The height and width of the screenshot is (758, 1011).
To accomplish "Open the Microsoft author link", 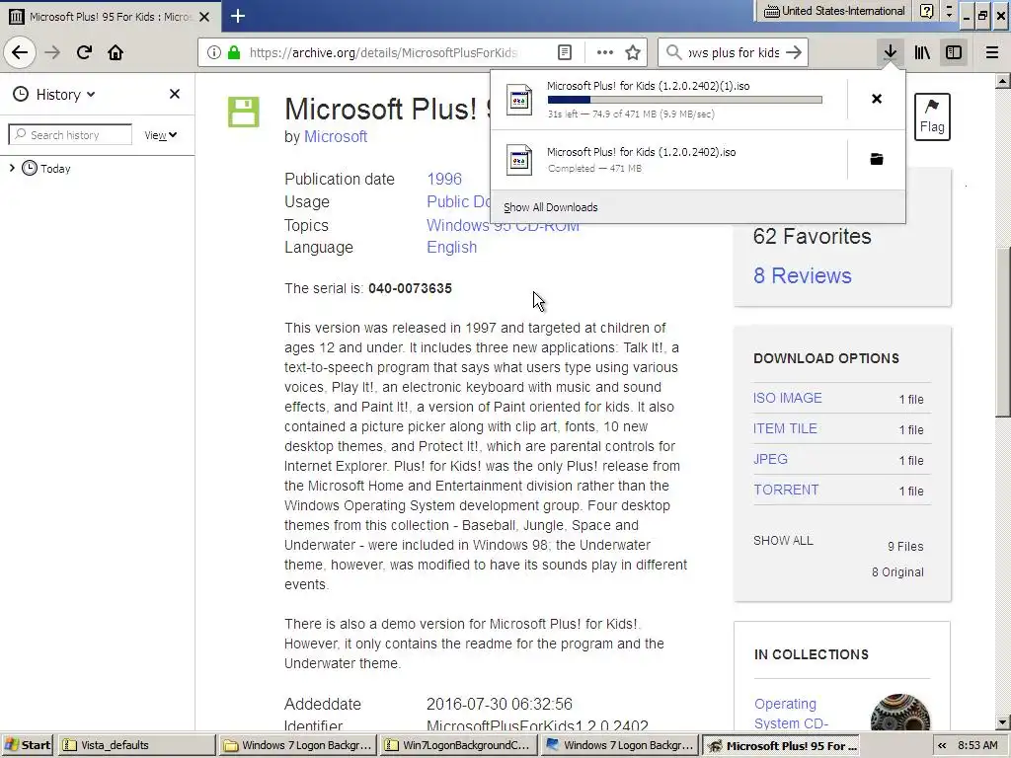I will (x=336, y=136).
